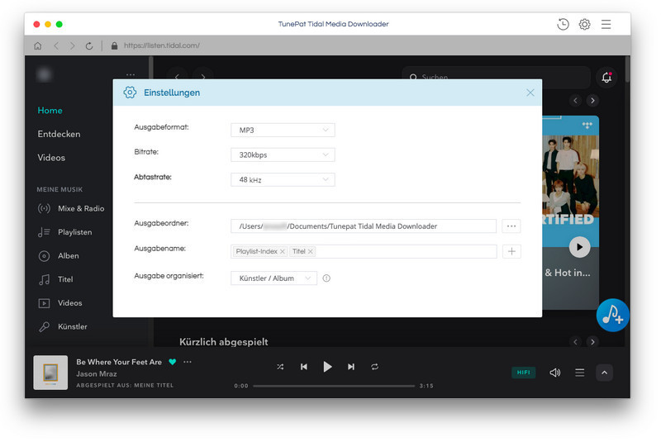661x442 pixels.
Task: Open Videos under Meine Musik
Action: click(59, 303)
